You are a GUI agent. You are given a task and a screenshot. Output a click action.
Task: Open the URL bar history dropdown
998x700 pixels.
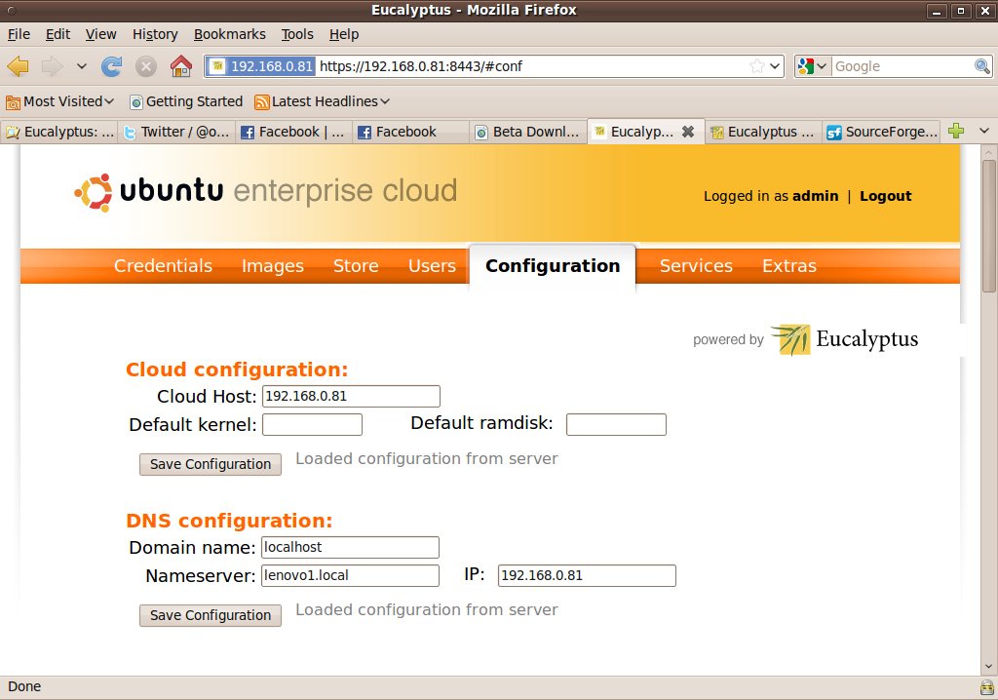click(775, 66)
